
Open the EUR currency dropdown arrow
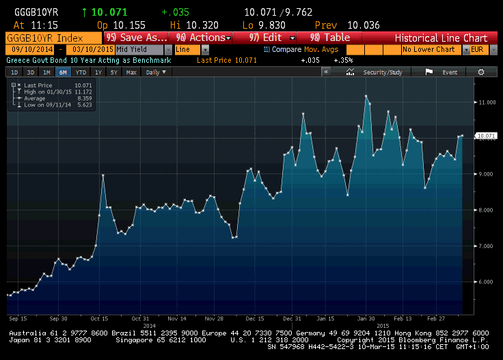493,50
